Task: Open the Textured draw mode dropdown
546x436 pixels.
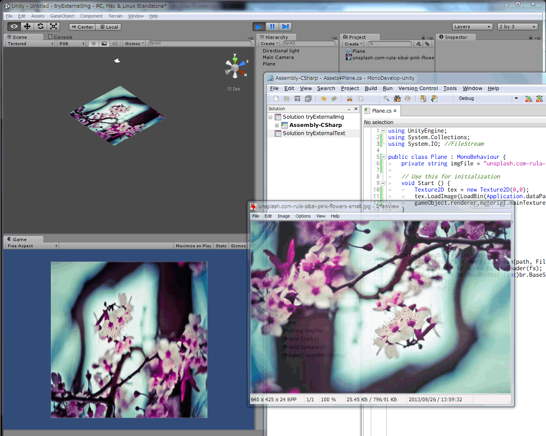Action: [x=30, y=43]
